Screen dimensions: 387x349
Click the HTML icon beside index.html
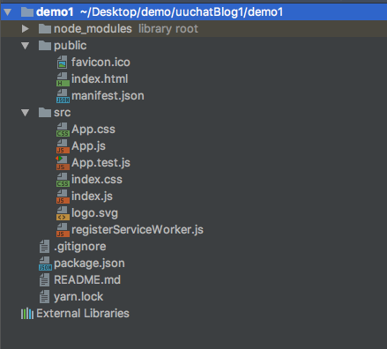(x=63, y=79)
